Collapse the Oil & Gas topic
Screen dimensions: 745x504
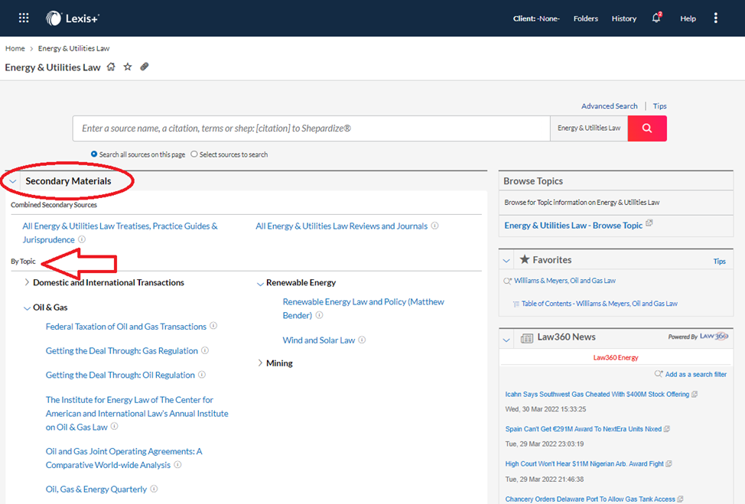tap(27, 308)
